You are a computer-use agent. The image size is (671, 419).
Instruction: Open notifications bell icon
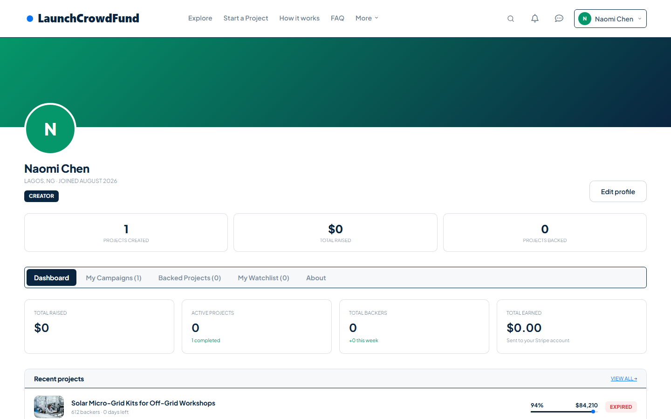click(x=535, y=19)
